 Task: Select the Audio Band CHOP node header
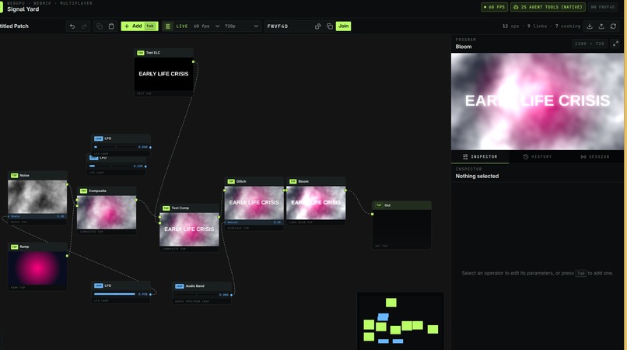tap(202, 286)
